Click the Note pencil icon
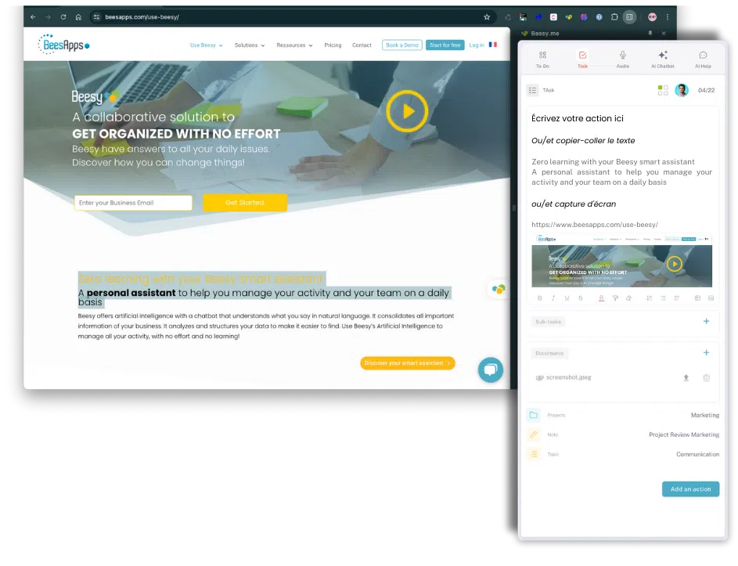Screen dimensions: 738x566 (533, 434)
